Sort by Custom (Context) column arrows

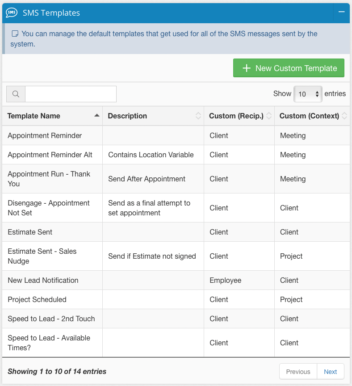point(344,116)
